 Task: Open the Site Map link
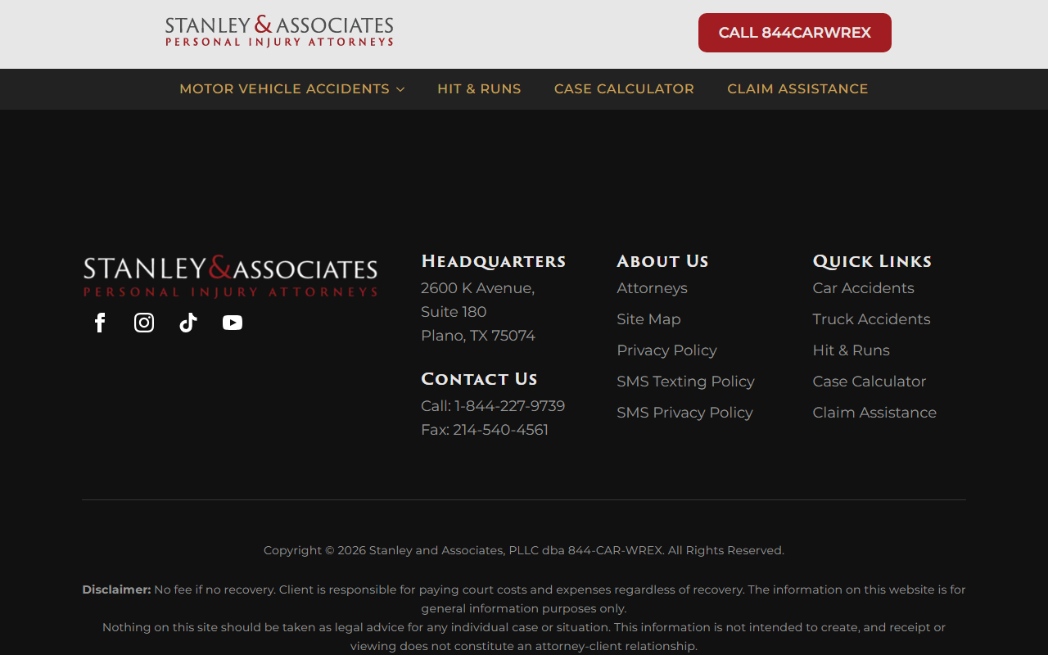click(x=648, y=319)
